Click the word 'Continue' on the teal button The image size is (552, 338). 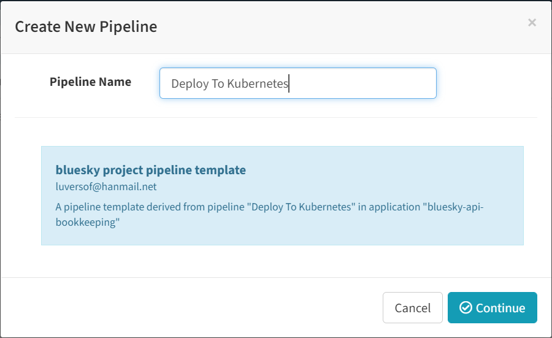pyautogui.click(x=500, y=308)
